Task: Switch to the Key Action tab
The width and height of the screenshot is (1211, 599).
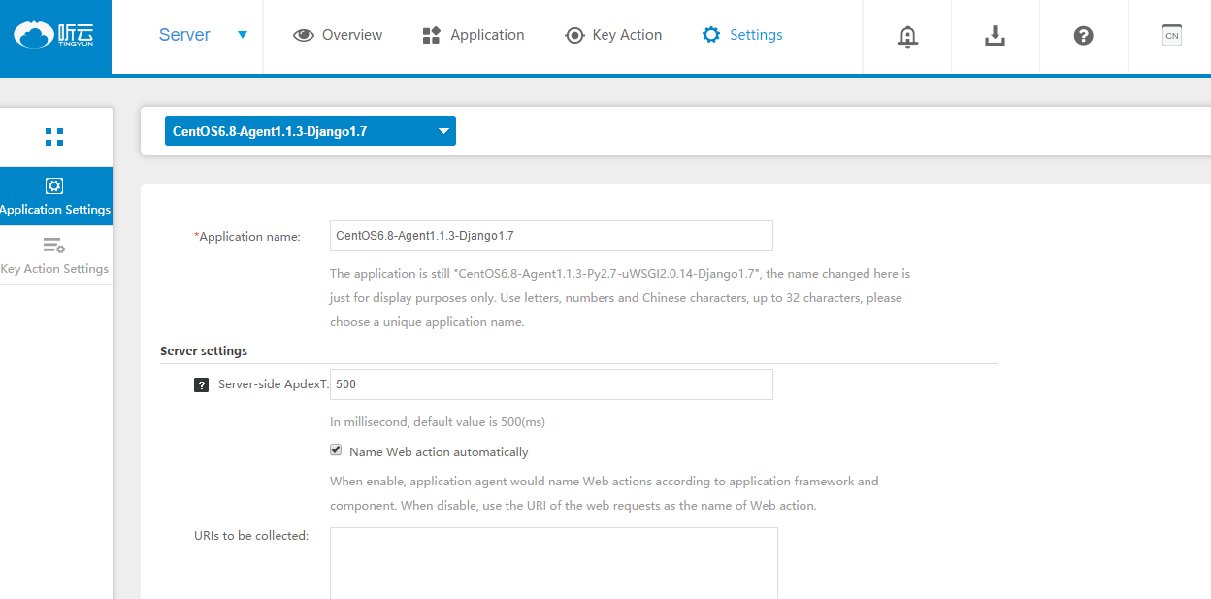Action: 613,35
